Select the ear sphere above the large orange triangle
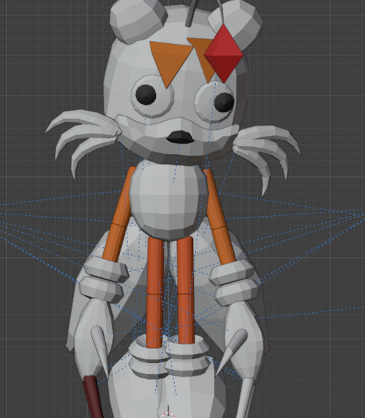Image resolution: width=365 pixels, height=418 pixels. (x=138, y=20)
